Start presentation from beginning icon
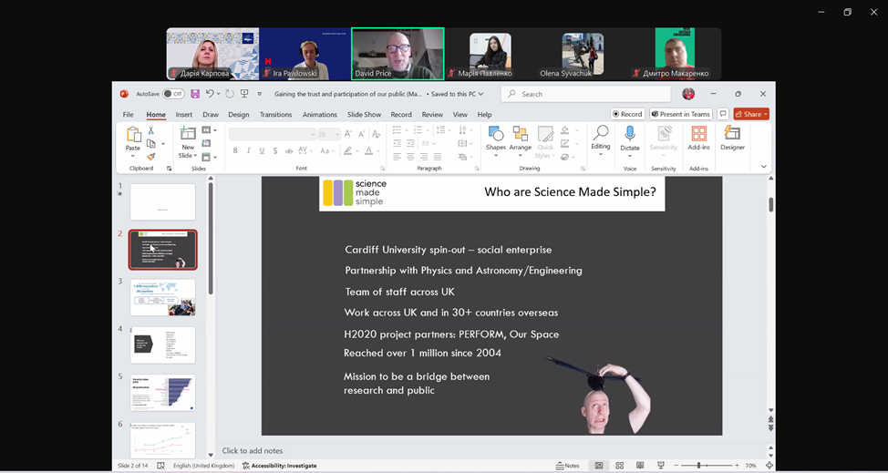 [x=244, y=94]
